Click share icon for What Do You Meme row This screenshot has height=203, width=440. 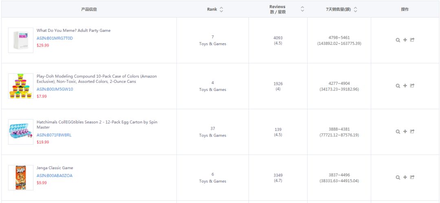[x=412, y=40]
